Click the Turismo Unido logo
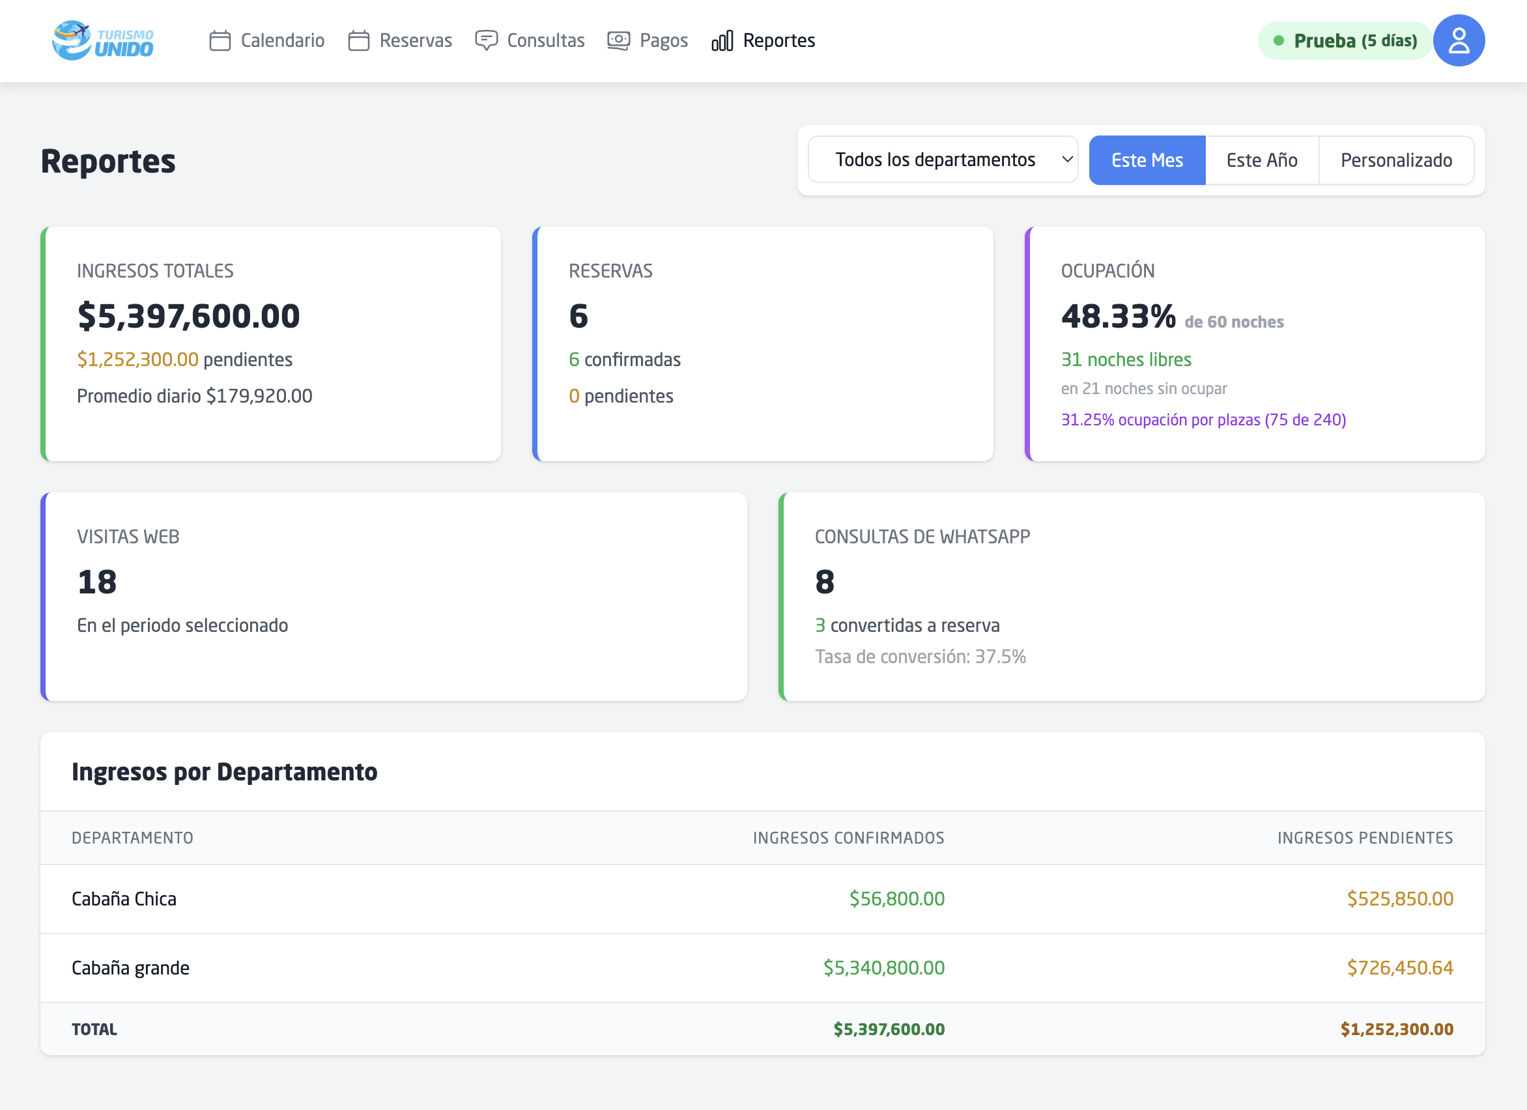 pyautogui.click(x=102, y=40)
